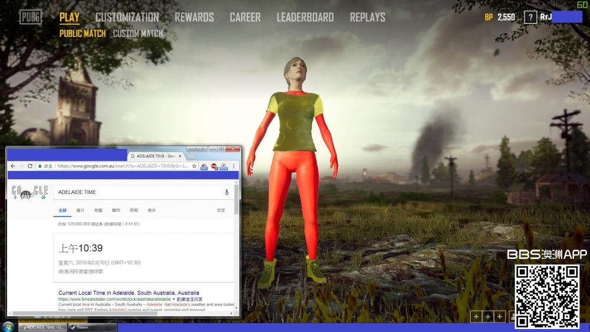Click the ADELAIDE TIME Chrome taskbar button
The width and height of the screenshot is (590, 332).
(42, 327)
